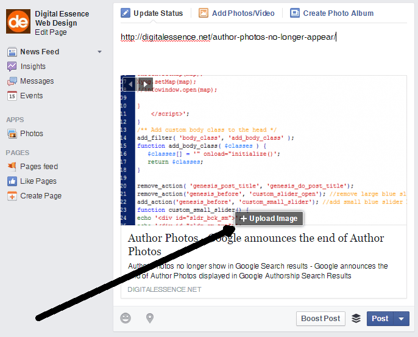Click the Create Photo Album icon

[x=294, y=13]
